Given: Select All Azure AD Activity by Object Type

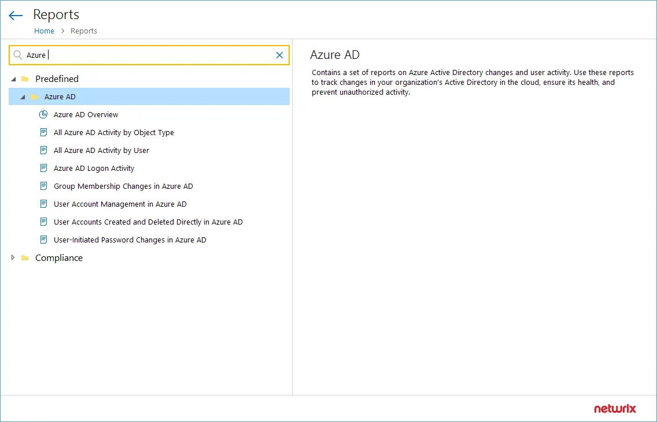Looking at the screenshot, I should 113,133.
